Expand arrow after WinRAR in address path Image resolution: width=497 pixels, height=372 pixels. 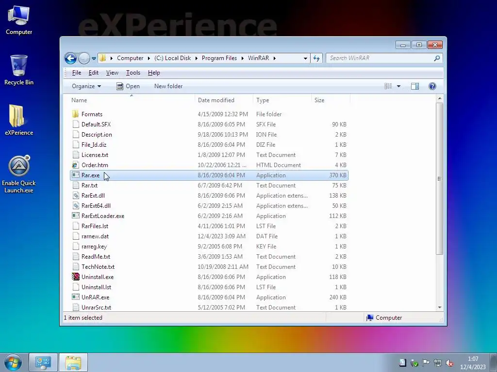(x=275, y=58)
